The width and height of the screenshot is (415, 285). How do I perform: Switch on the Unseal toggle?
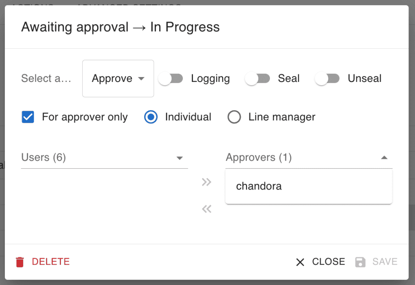[x=327, y=79]
